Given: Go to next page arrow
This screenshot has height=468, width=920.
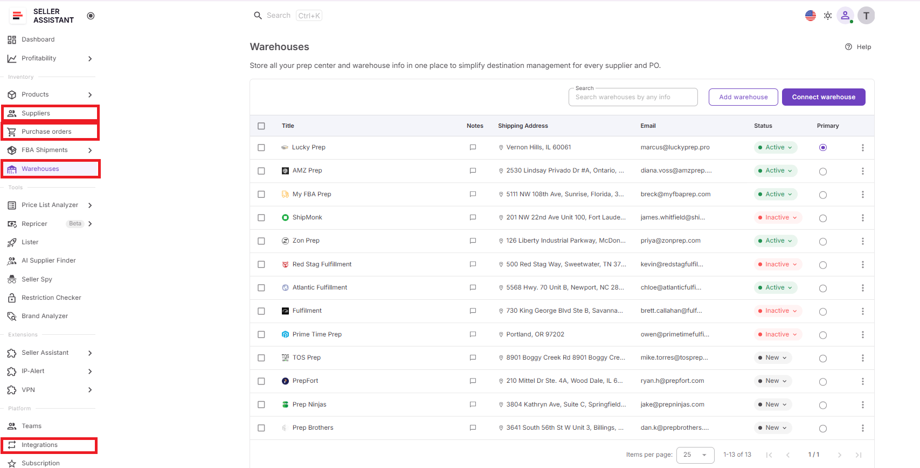Looking at the screenshot, I should (x=839, y=455).
